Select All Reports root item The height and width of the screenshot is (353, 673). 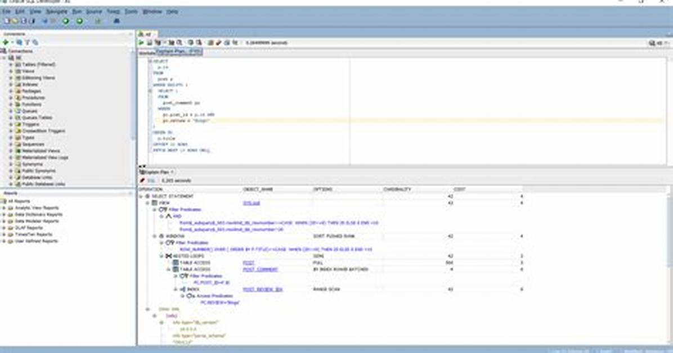[x=19, y=201]
